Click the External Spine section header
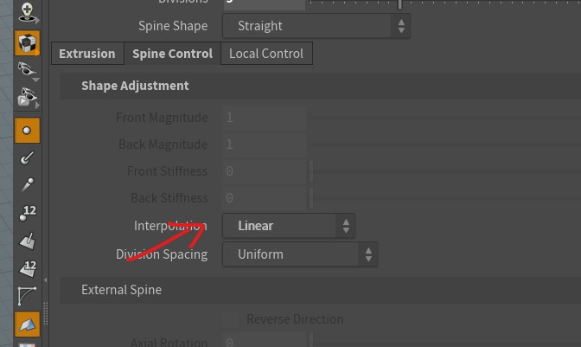The width and height of the screenshot is (581, 347). click(x=320, y=290)
